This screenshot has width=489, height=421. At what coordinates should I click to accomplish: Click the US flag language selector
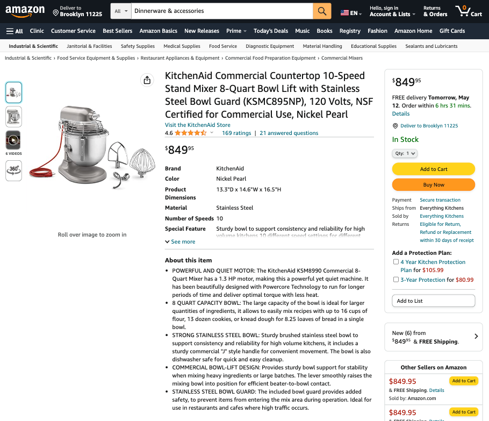click(x=351, y=13)
